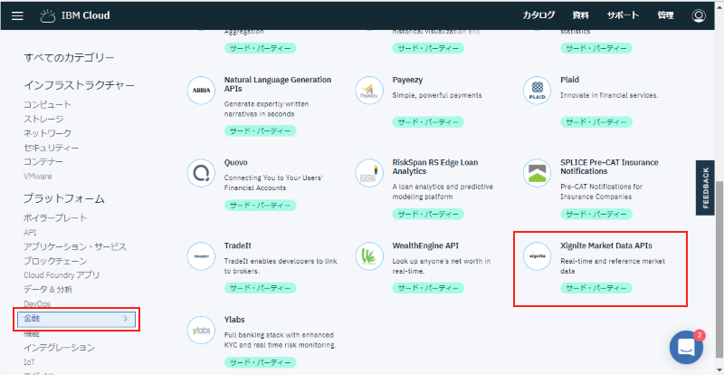Open Natural Language Generation APIs title

coord(278,84)
